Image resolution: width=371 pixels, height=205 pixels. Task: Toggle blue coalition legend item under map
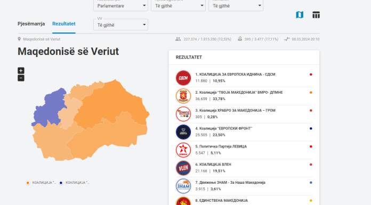pos(74,183)
